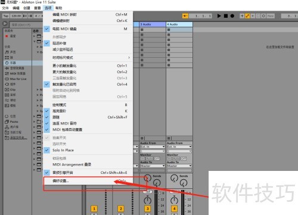Click the first clip stop square in 3 Audio
The image size is (298, 215).
click(x=142, y=30)
